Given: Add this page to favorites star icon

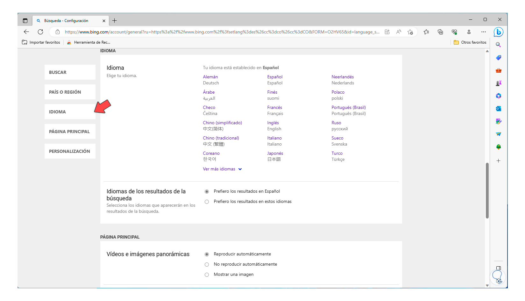Looking at the screenshot, I should pos(410,32).
